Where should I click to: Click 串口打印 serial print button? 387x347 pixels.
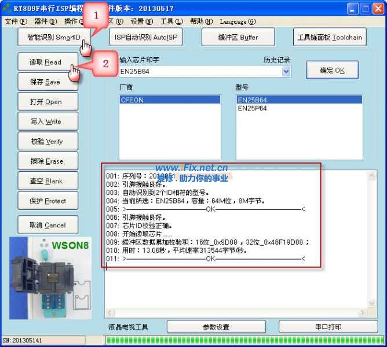click(x=328, y=327)
